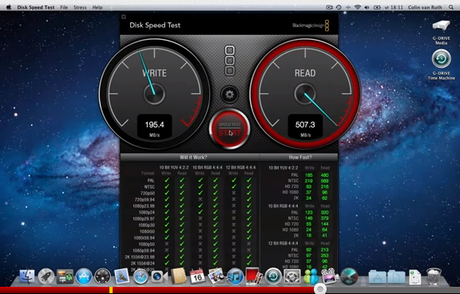Screen dimensions: 460x294
Task: Click the 12 Bit RGB 4:4:4 header in Will it Work
Action: 240,167
